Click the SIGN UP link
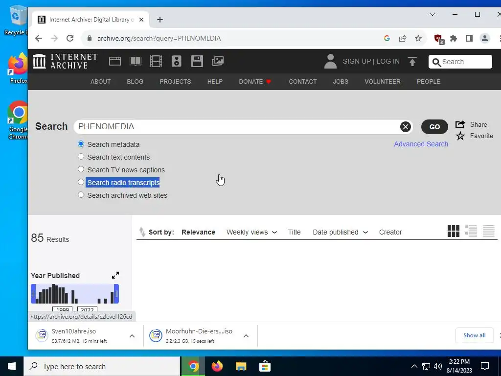Viewport: 501px width, 376px height. click(357, 61)
